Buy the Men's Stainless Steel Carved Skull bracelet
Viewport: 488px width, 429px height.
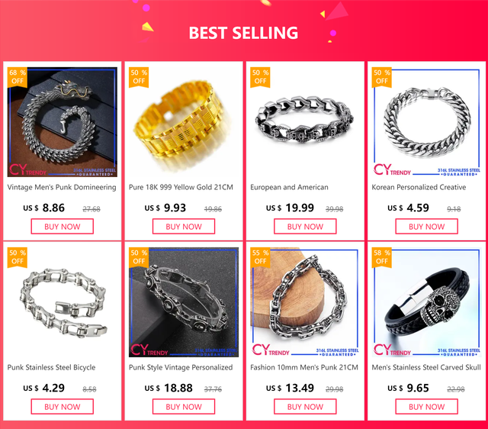pos(427,407)
